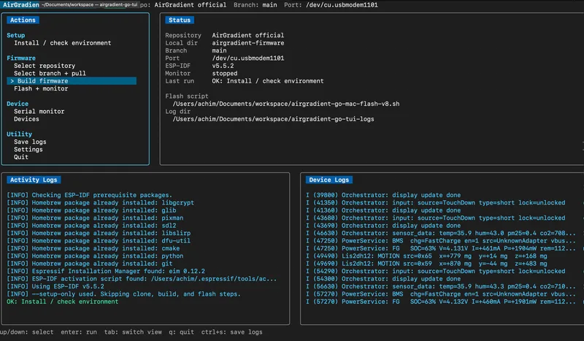Run the highlighted Build firmware item
Viewport: 584px width, 341px height.
pos(72,81)
